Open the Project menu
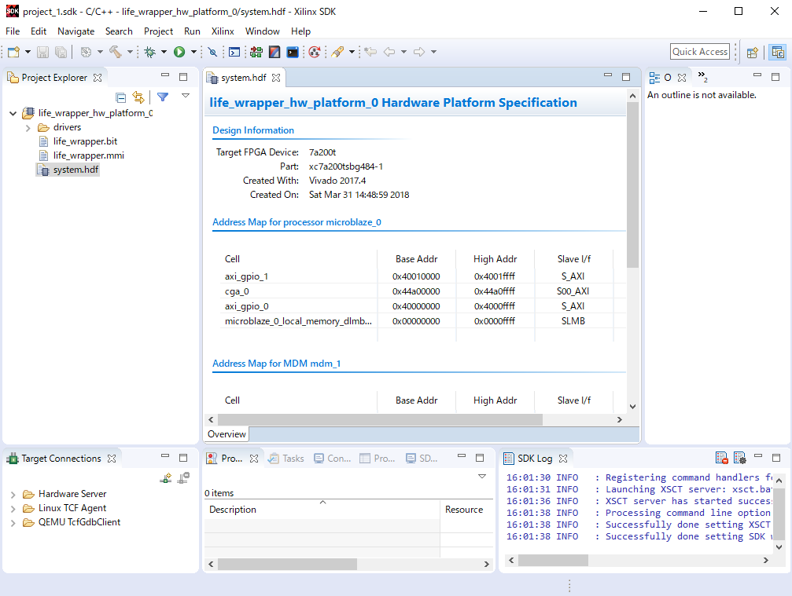792x596 pixels. [158, 31]
